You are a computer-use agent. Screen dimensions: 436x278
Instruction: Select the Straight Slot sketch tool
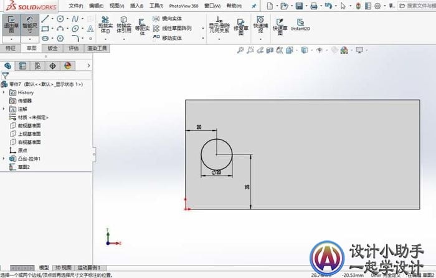coord(45,39)
